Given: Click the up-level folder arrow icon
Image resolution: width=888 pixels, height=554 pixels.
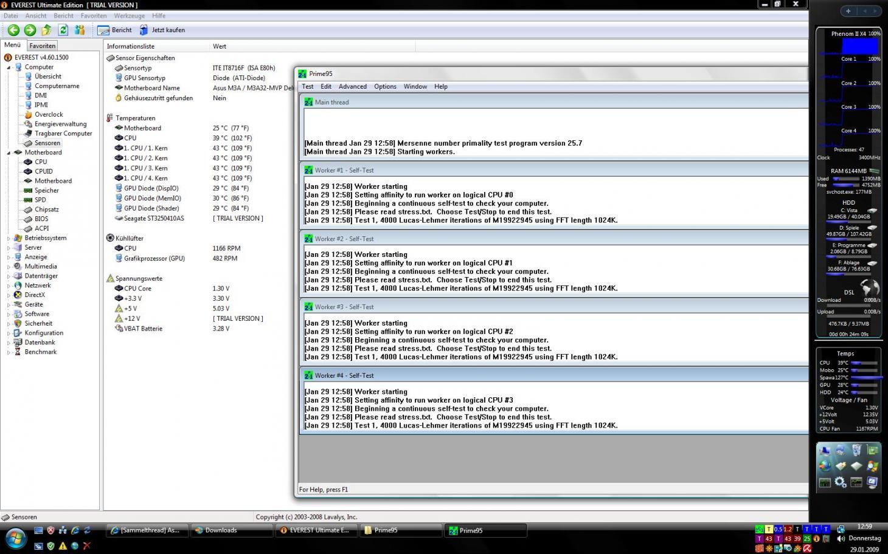Looking at the screenshot, I should click(x=46, y=30).
